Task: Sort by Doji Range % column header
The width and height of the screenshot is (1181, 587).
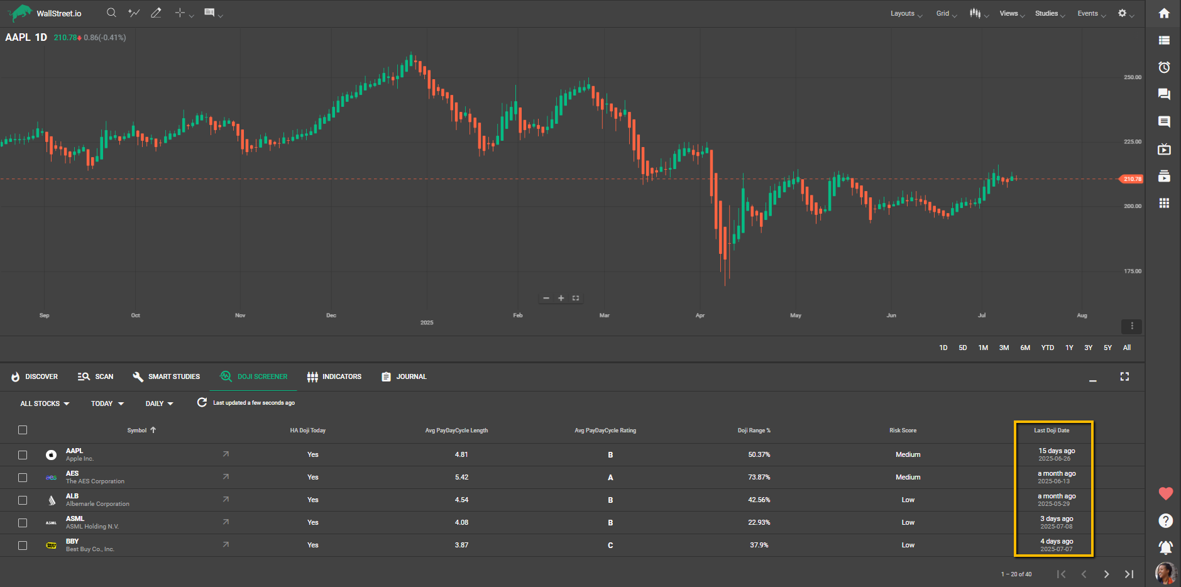Action: [754, 431]
